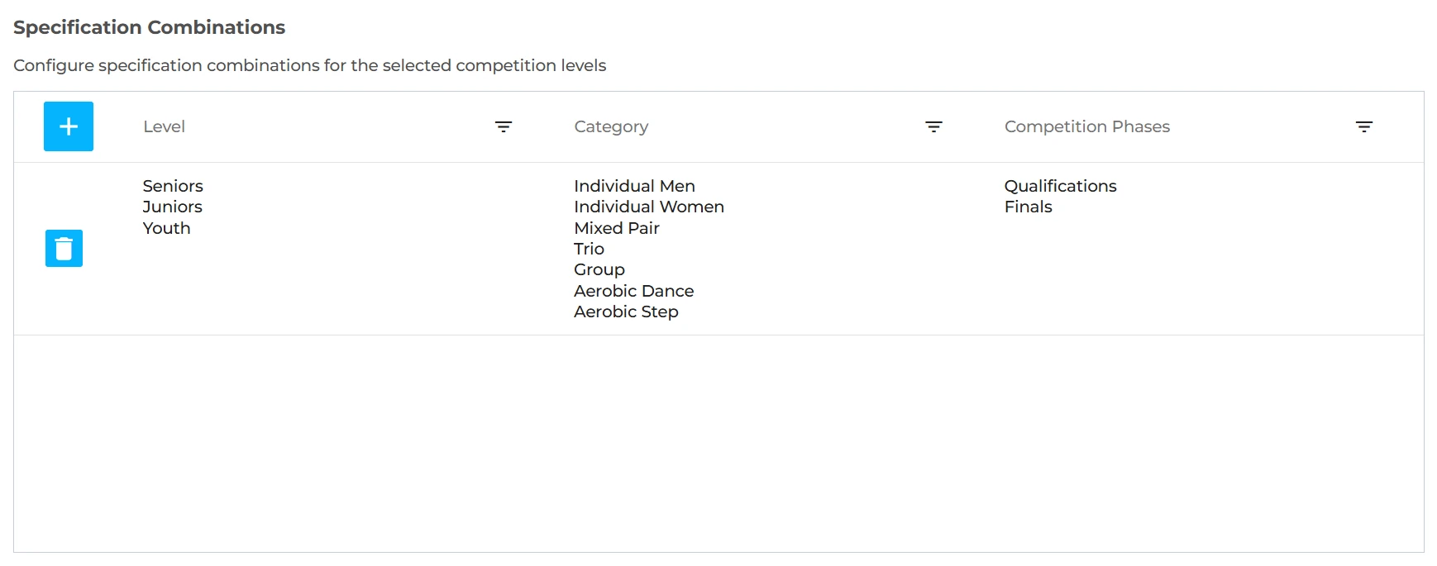The height and width of the screenshot is (566, 1437).
Task: Delete the Seniors Juniors Youth combination row
Action: (64, 249)
